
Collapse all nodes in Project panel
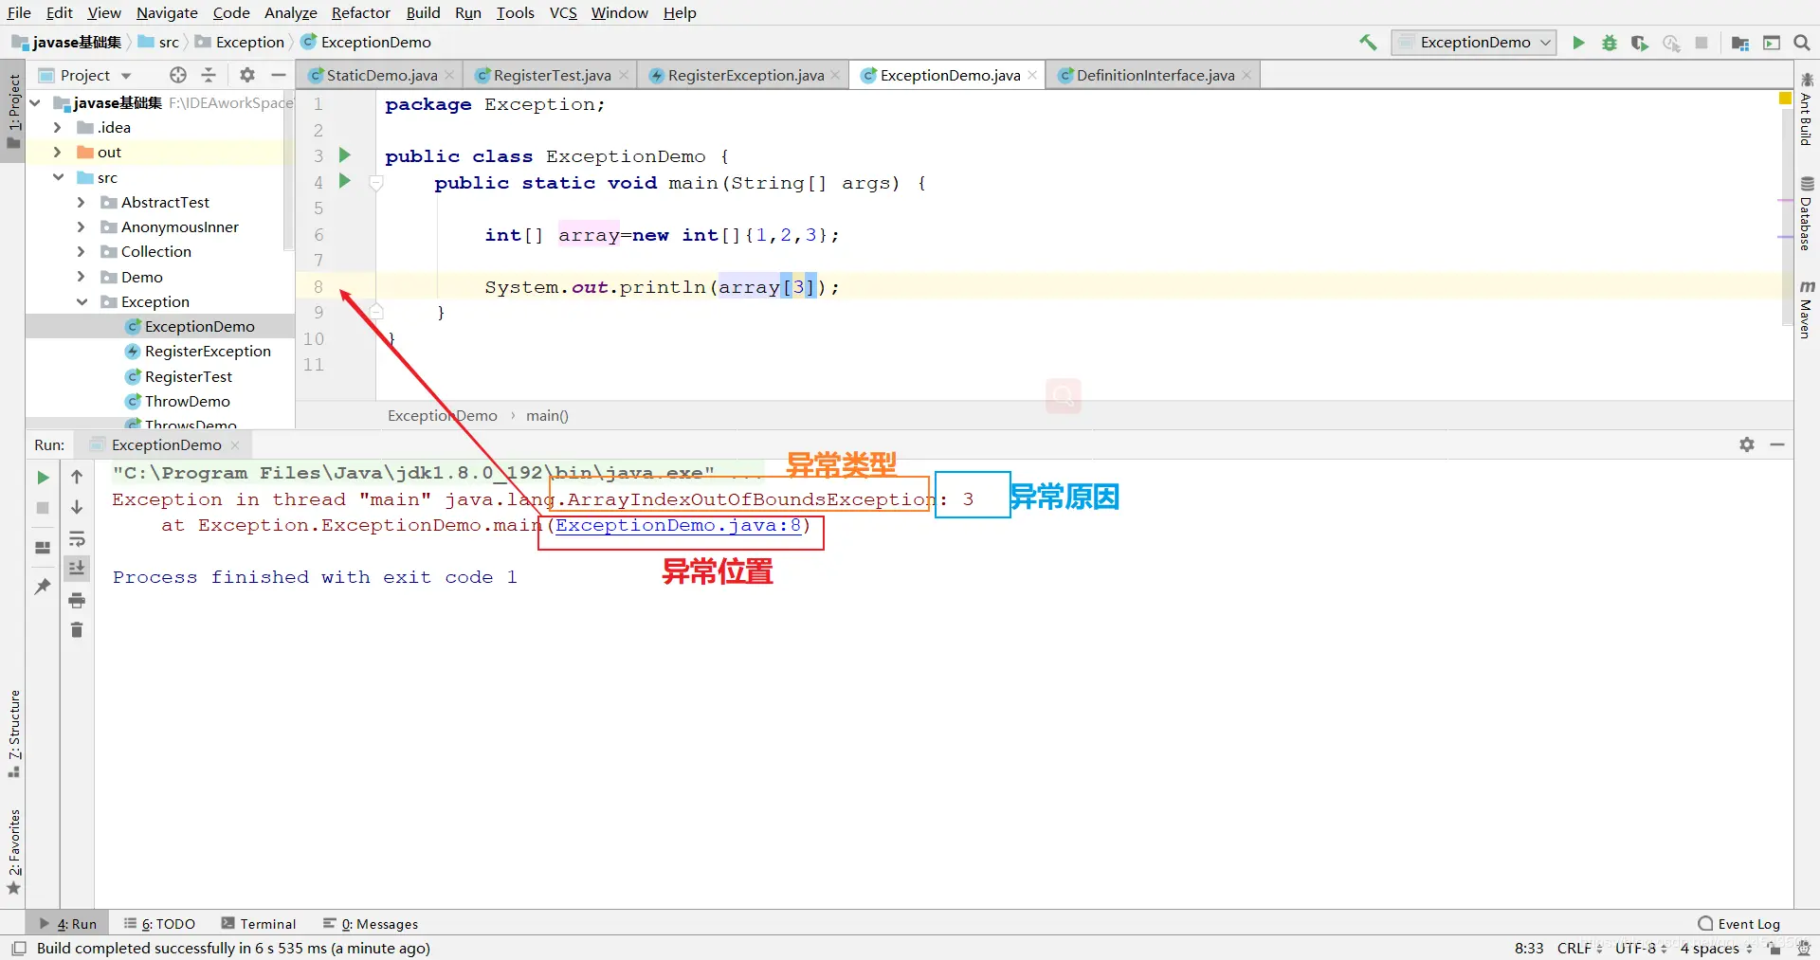coord(209,75)
